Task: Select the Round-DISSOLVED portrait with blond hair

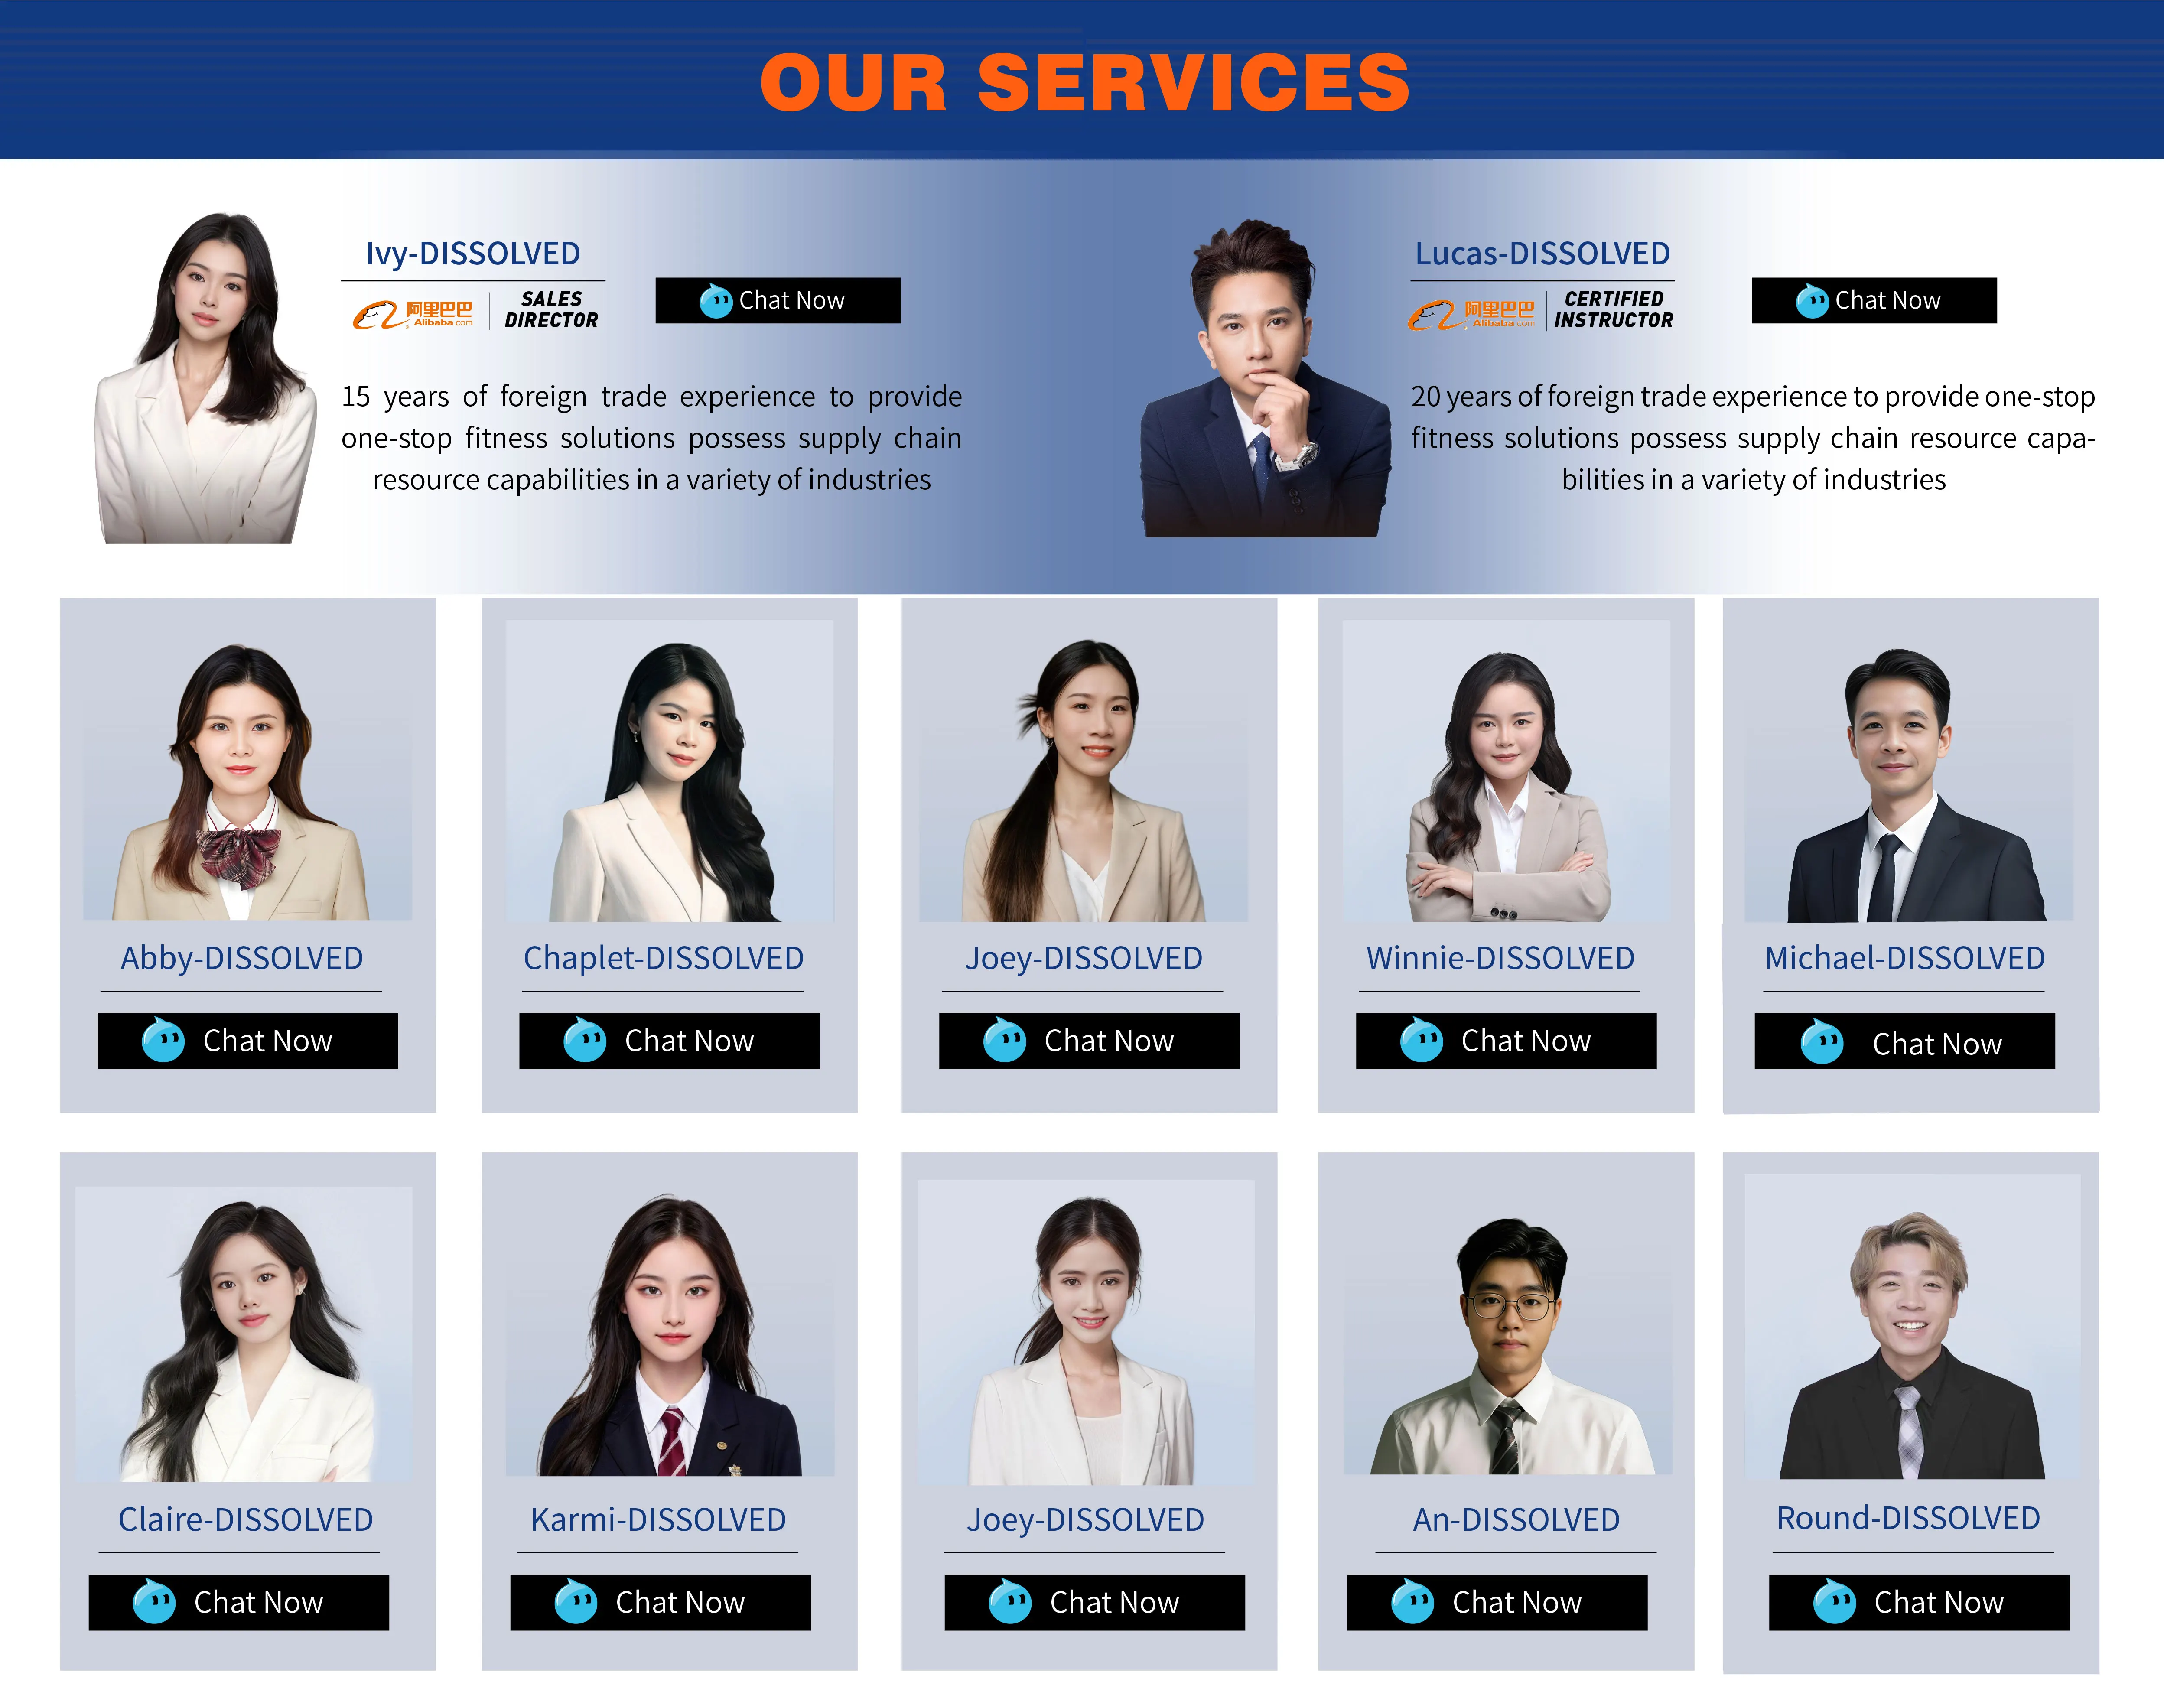Action: (1912, 1327)
